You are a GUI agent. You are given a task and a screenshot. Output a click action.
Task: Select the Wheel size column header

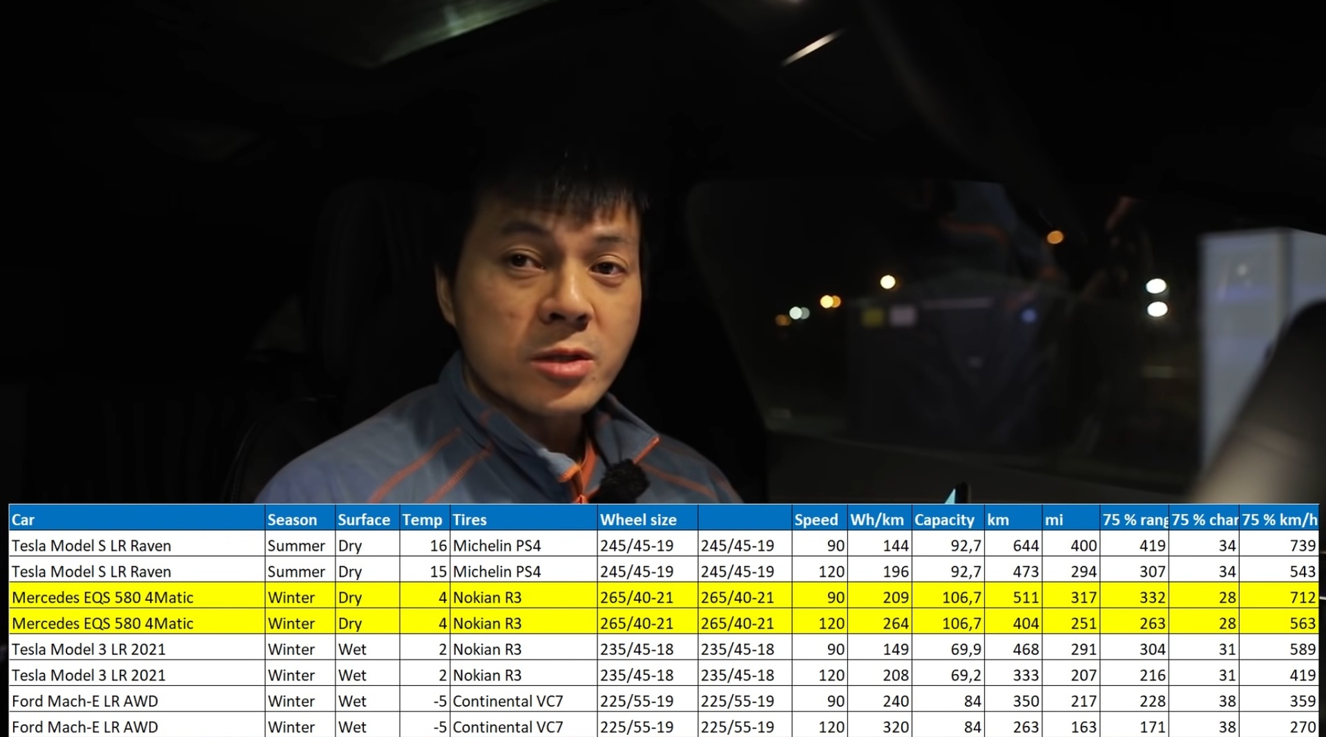tap(648, 519)
